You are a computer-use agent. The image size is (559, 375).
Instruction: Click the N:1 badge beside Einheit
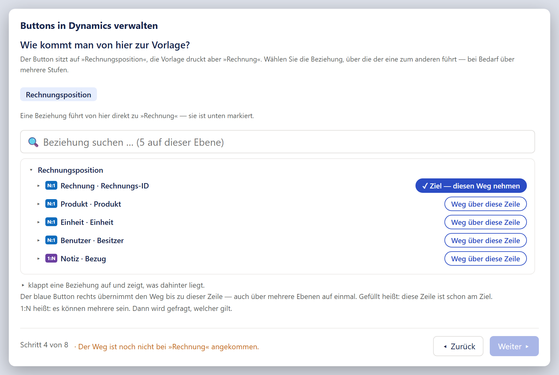click(x=51, y=222)
